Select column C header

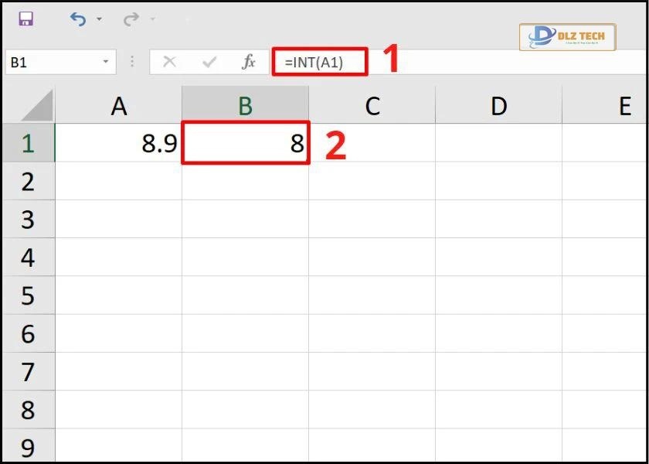(372, 106)
